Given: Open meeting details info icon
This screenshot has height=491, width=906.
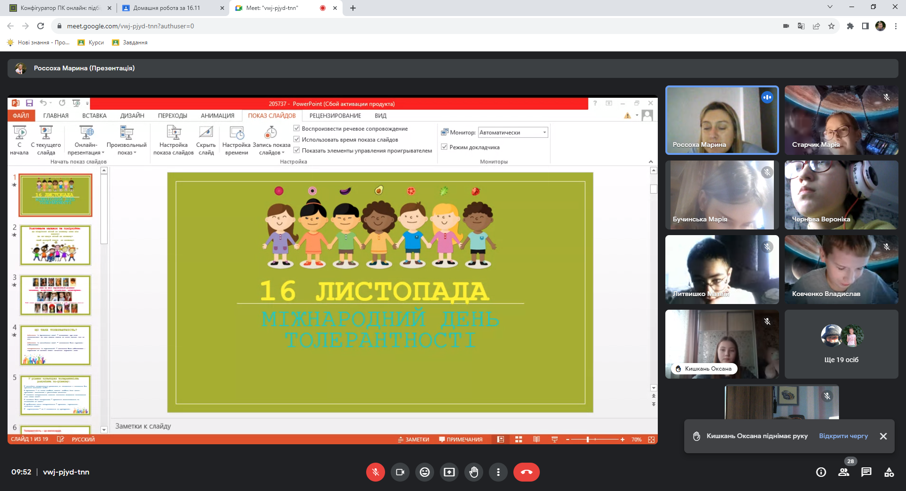Looking at the screenshot, I should (821, 472).
